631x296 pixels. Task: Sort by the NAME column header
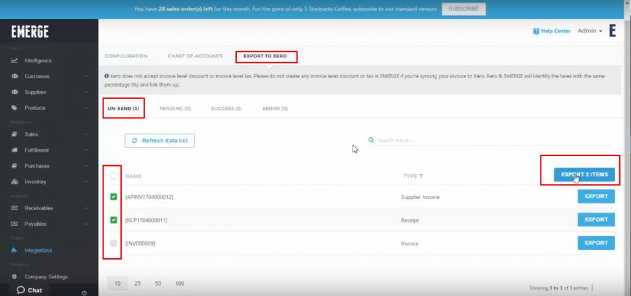[x=133, y=176]
